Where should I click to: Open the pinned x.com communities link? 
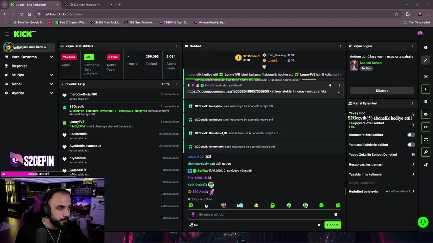tap(228, 91)
